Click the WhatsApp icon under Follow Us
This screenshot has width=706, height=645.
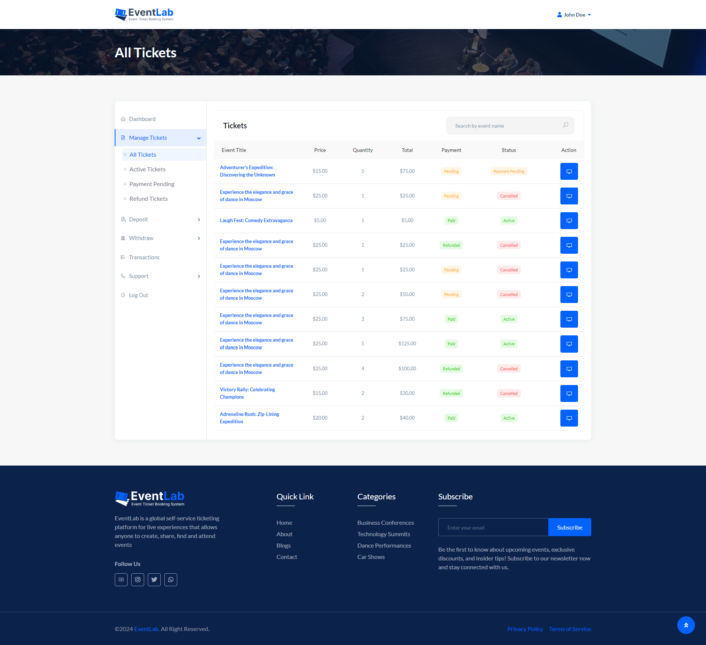pyautogui.click(x=171, y=580)
